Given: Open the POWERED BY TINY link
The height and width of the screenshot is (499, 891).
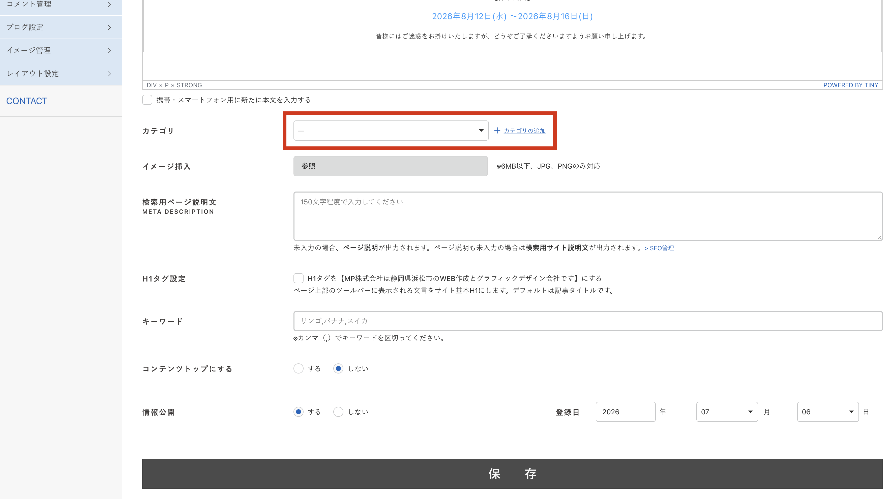Looking at the screenshot, I should (x=850, y=85).
